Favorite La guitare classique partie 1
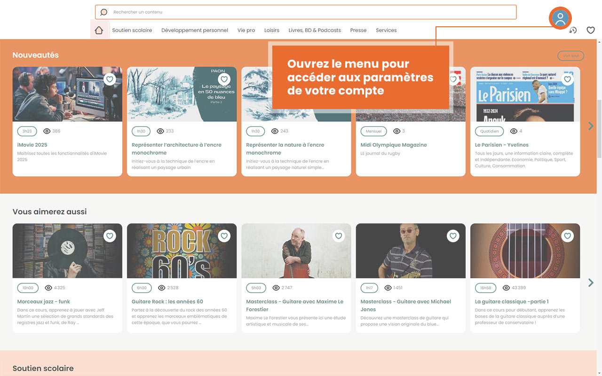The image size is (602, 376). coord(567,236)
